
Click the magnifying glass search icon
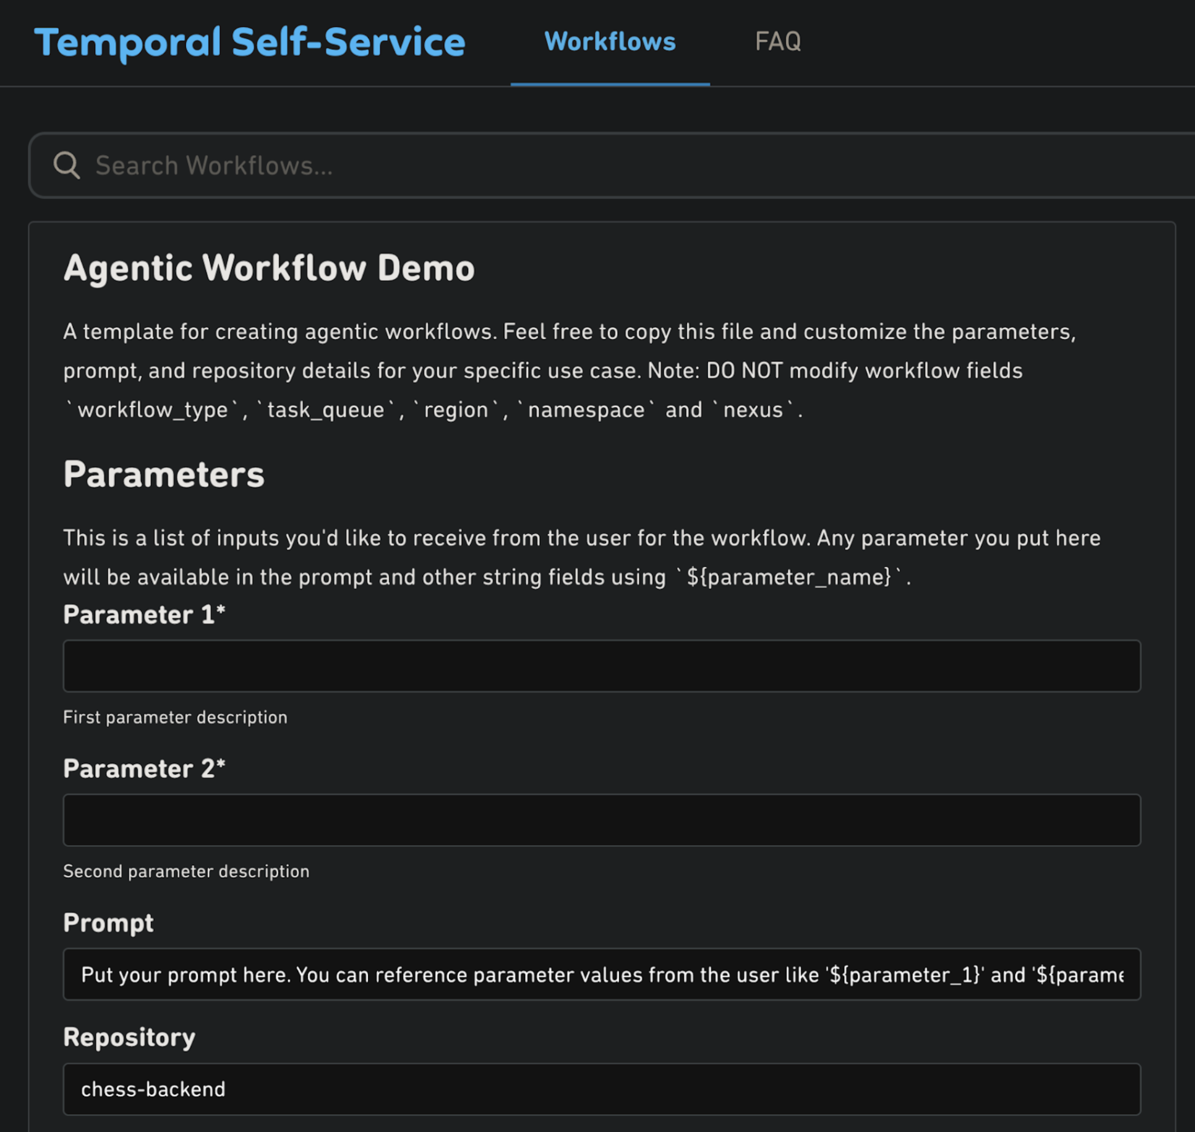(x=67, y=165)
